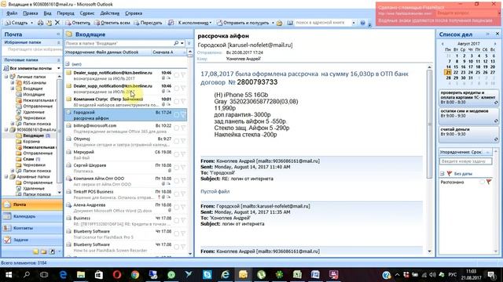Click Отправить и получить button
The height and width of the screenshot is (282, 503).
(x=243, y=23)
